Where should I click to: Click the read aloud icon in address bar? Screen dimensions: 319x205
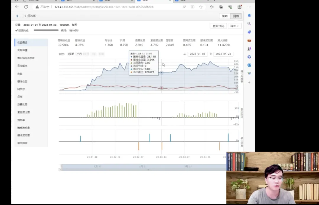[x=184, y=7]
